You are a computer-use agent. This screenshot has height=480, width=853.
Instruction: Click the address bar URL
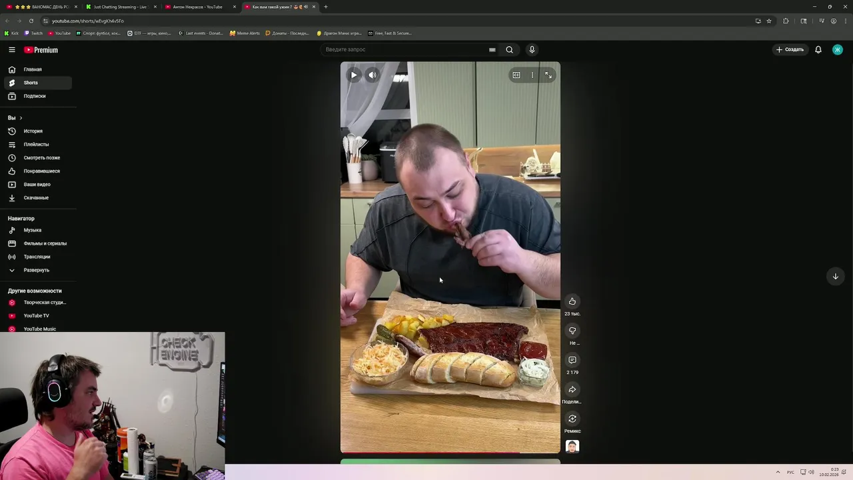88,21
